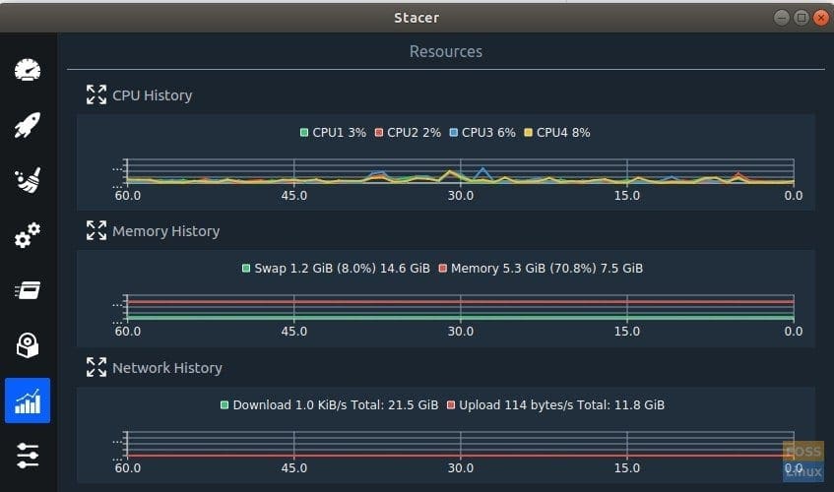Open the Dashboard speedometer page
The image size is (834, 492).
[28, 70]
